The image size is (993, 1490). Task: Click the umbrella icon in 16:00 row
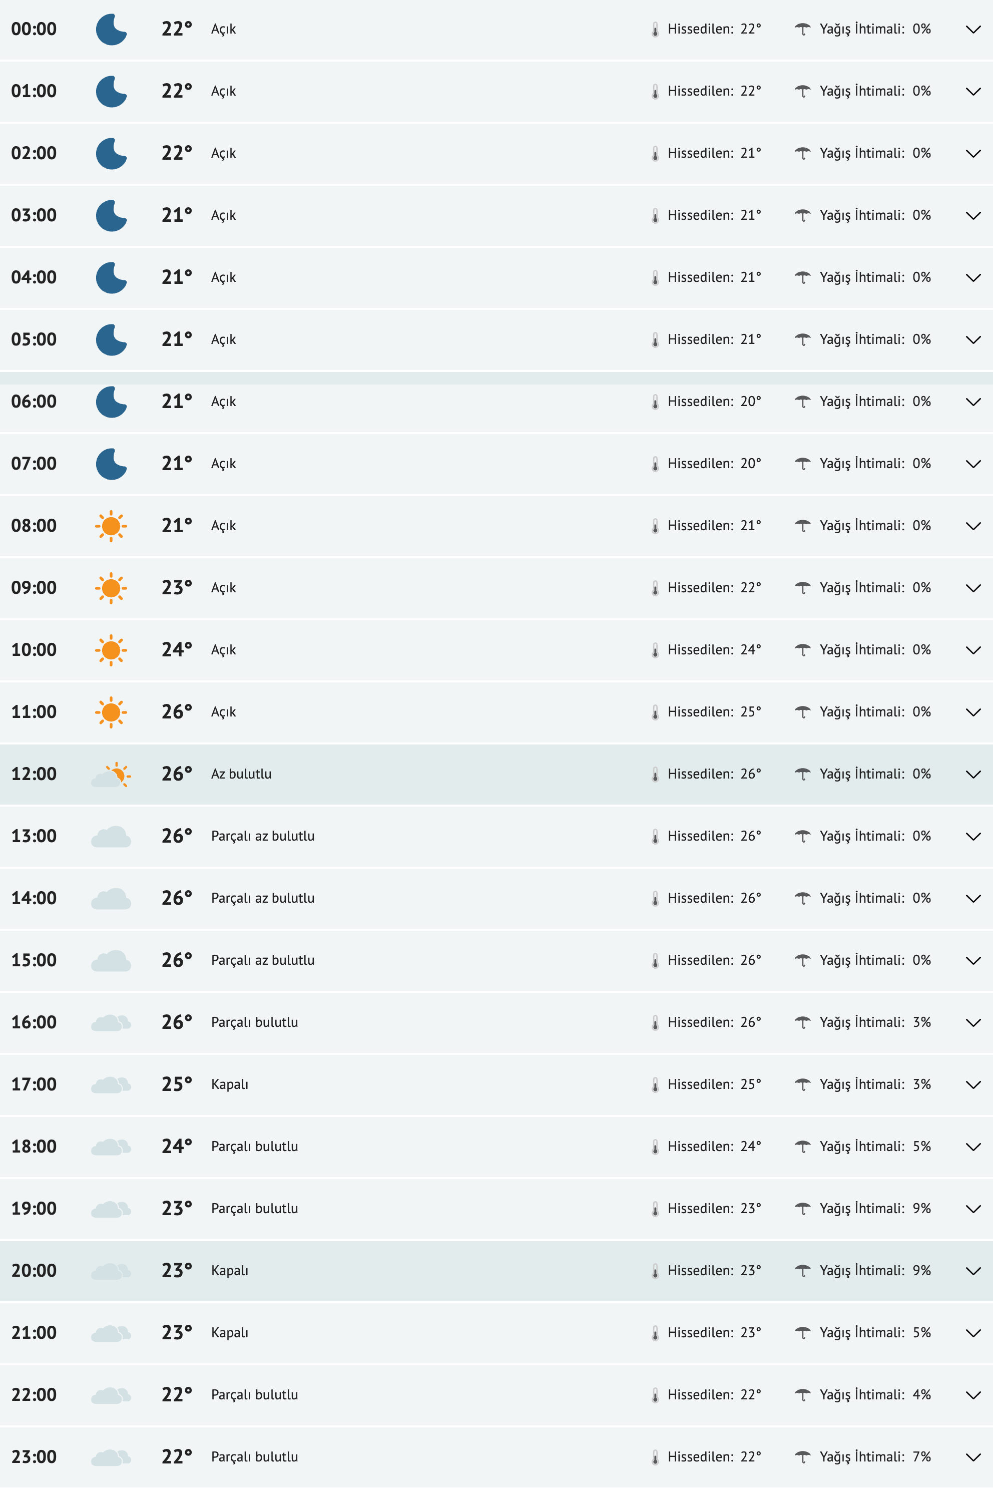pos(802,1022)
